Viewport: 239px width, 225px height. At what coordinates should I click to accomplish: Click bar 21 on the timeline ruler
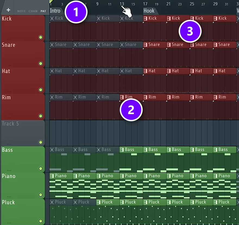point(168,4)
